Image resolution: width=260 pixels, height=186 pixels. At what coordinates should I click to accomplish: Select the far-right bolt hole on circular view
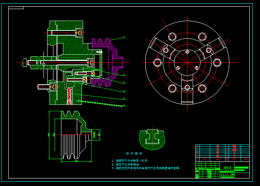pos(217,63)
